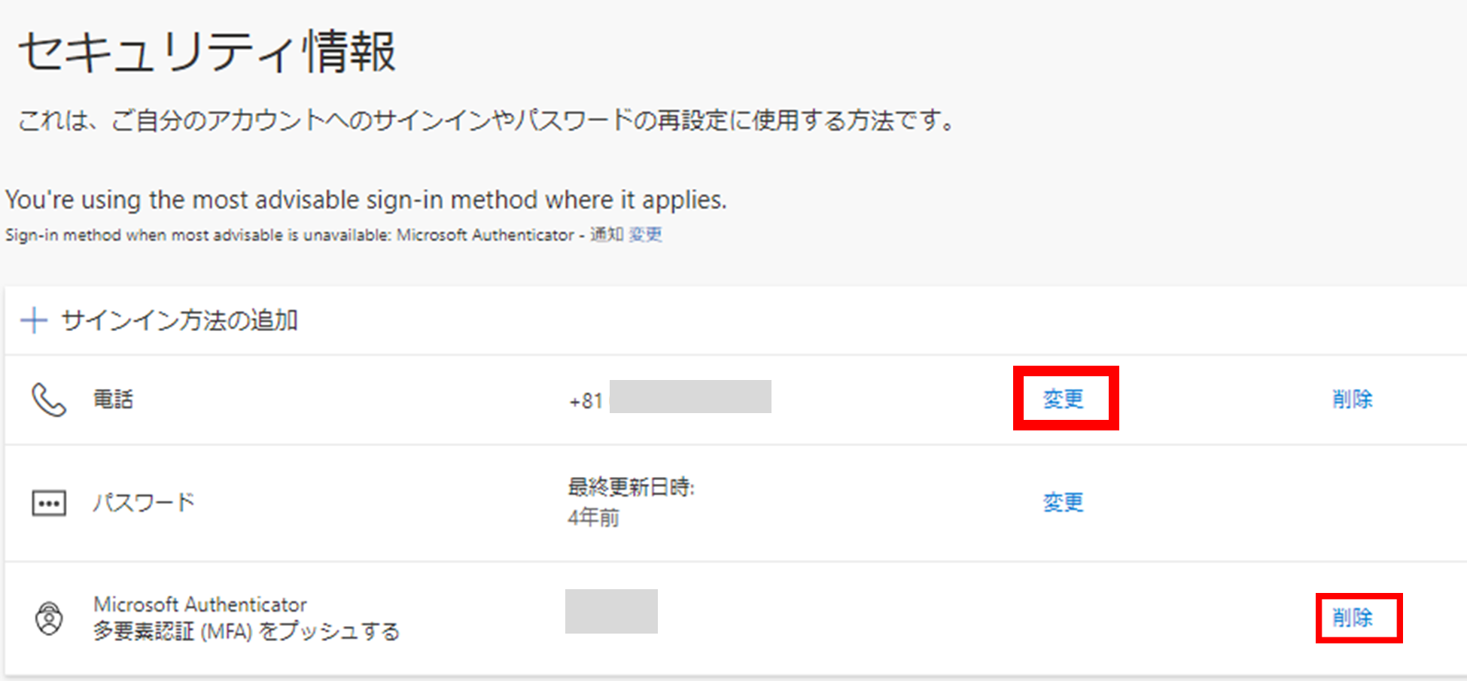Click the phone handset icon
The height and width of the screenshot is (681, 1467).
[49, 400]
